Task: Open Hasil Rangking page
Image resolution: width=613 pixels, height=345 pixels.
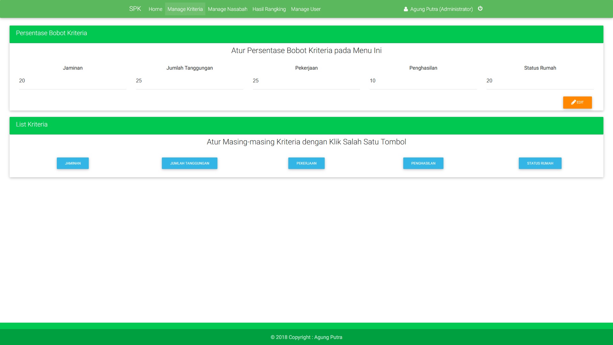Action: pyautogui.click(x=269, y=9)
